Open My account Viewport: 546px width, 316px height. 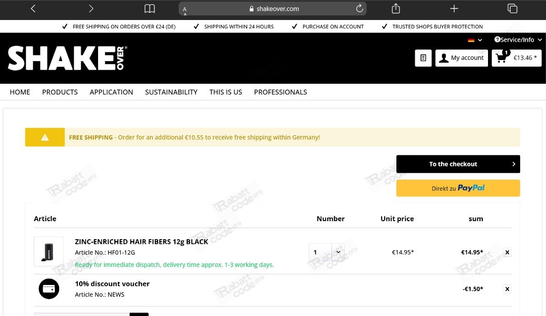[461, 58]
